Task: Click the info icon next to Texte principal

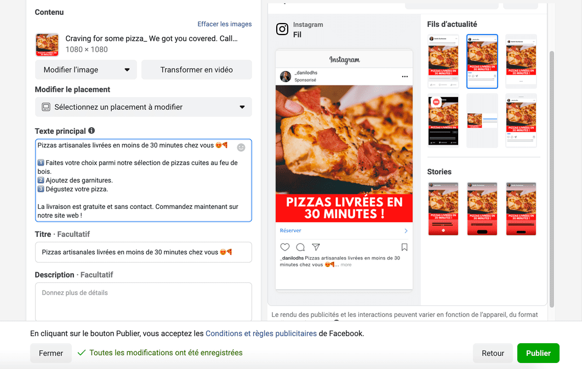Action: click(92, 130)
